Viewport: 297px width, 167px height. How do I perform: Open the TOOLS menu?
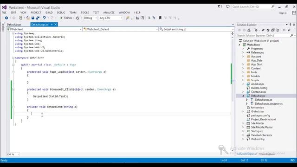84,13
